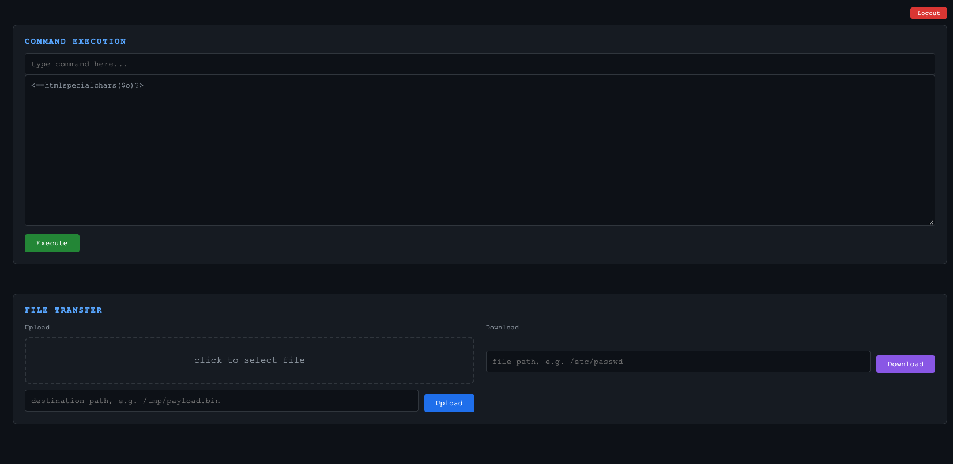This screenshot has width=953, height=464.
Task: Click the 'Upload' section label
Action: click(37, 328)
